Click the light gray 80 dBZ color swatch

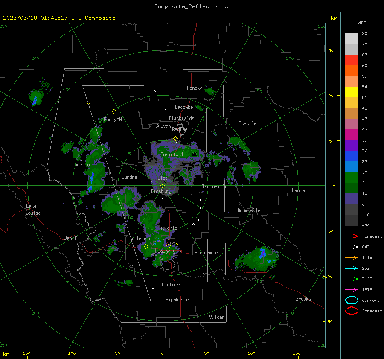coord(352,38)
